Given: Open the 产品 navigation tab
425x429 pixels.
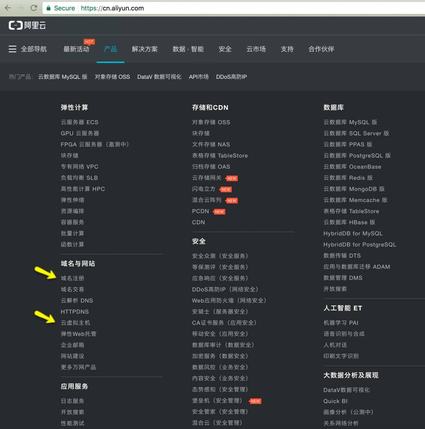Looking at the screenshot, I should (x=110, y=49).
